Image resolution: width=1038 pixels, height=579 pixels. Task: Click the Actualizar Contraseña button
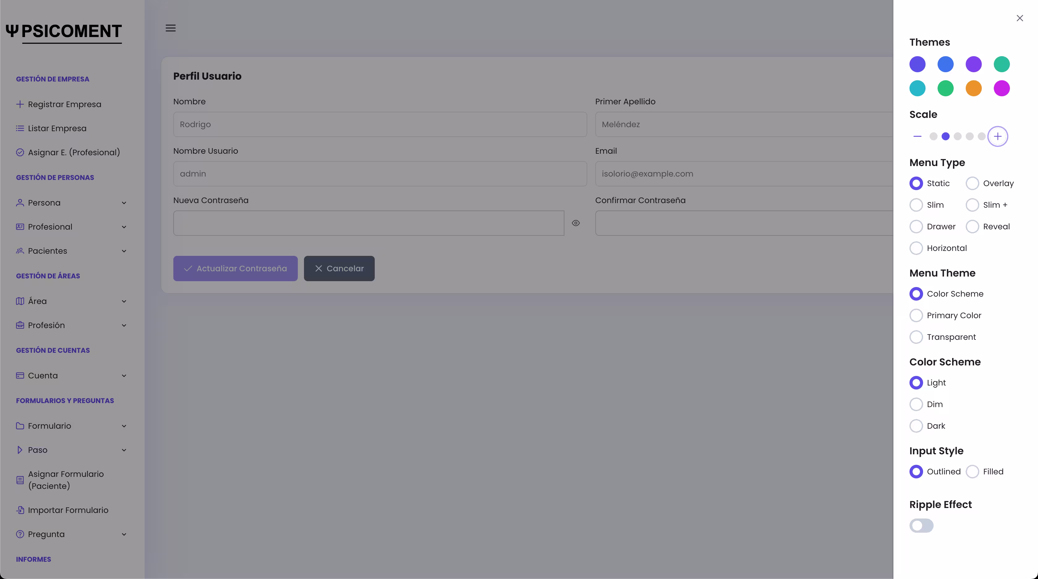[235, 269]
